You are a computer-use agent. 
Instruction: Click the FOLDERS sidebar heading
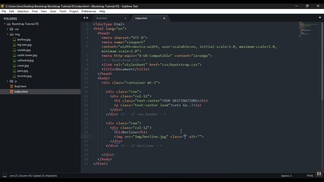coord(10,19)
